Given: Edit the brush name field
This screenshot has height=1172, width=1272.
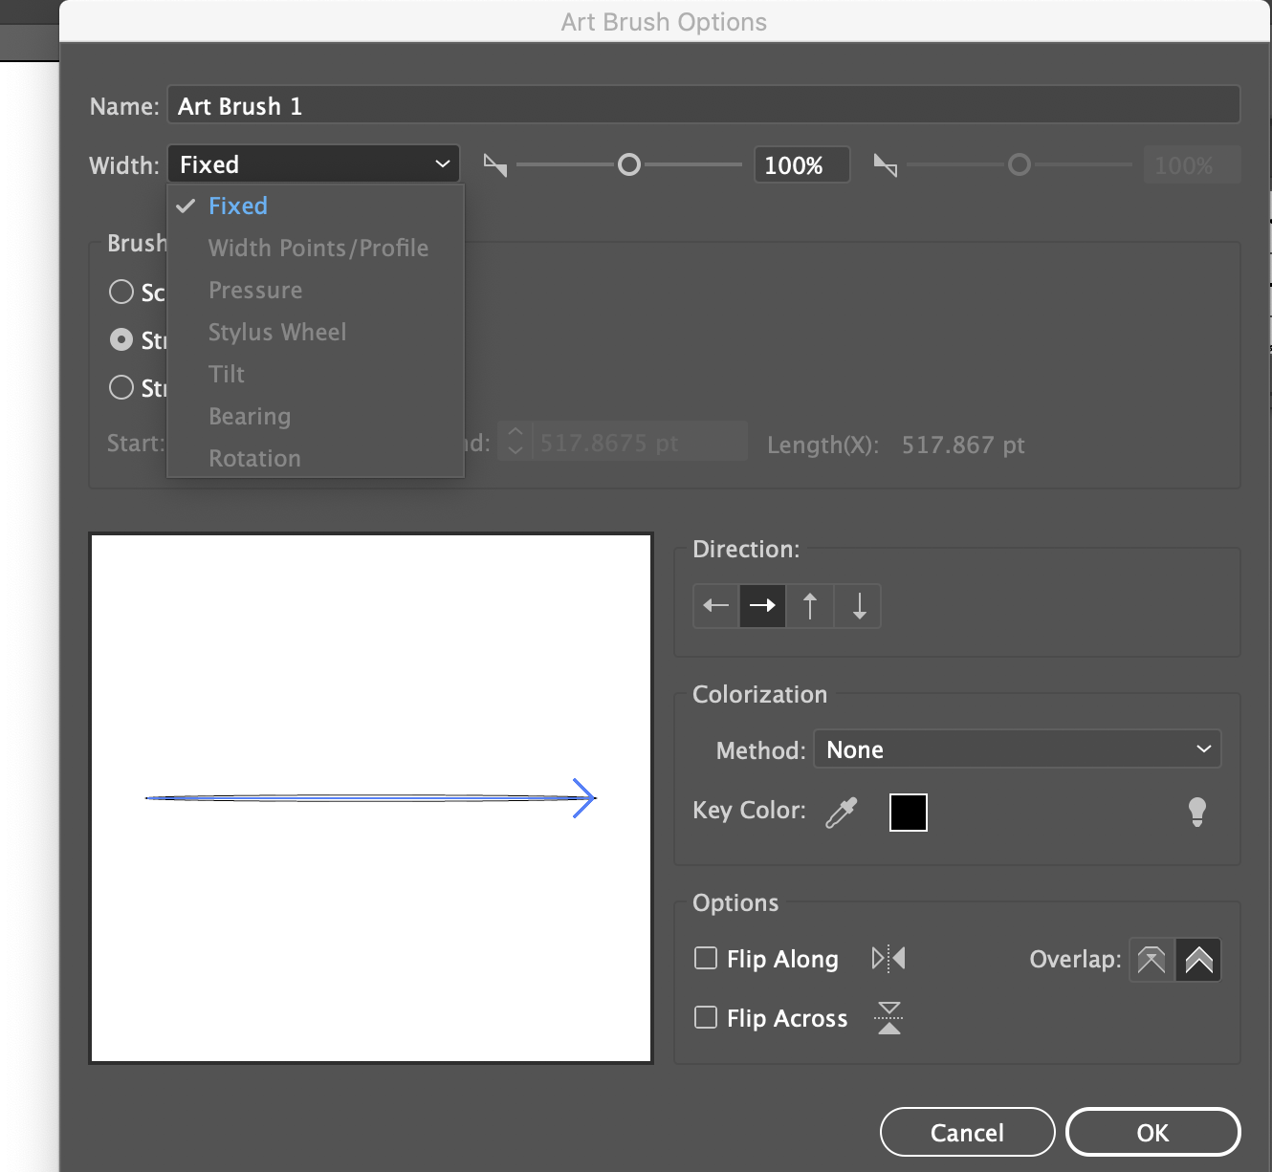Looking at the screenshot, I should point(703,105).
